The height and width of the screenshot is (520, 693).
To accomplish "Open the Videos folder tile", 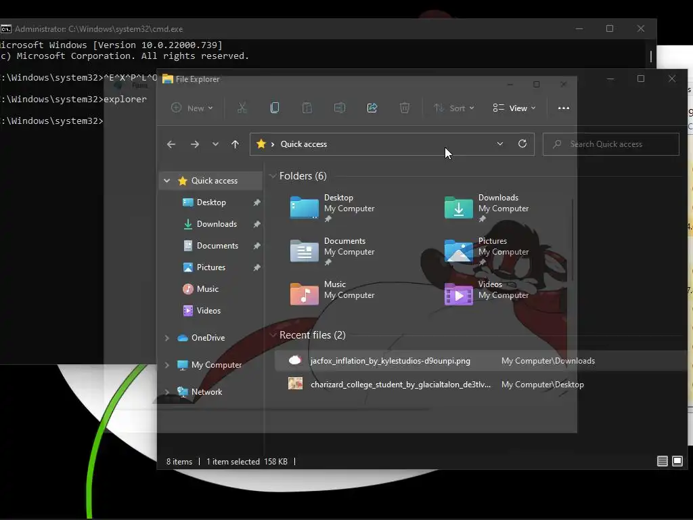I will (x=487, y=295).
